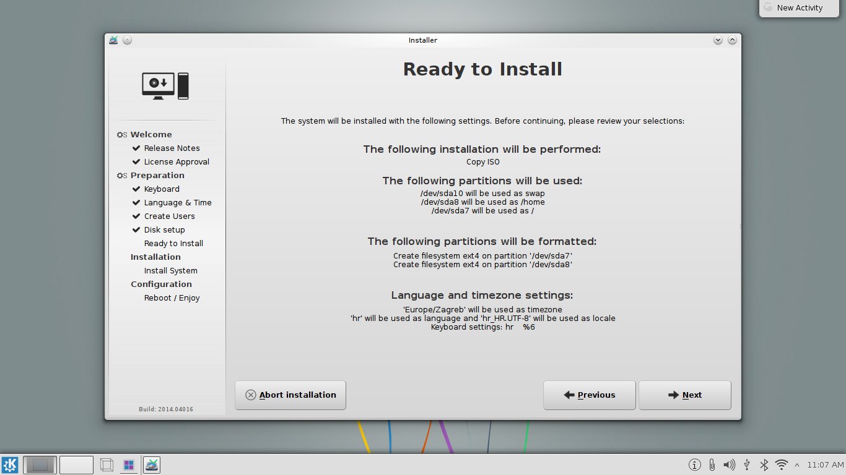Viewport: 846px width, 475px height.
Task: Click the clock showing 11:07 AM
Action: pyautogui.click(x=825, y=464)
